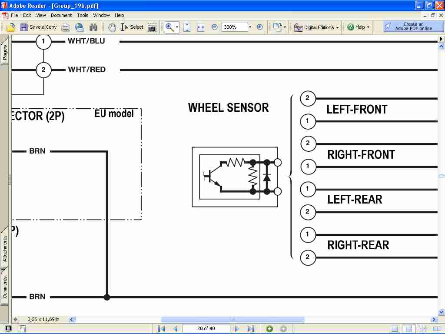Click the page icon next to full screen

[22, 329]
